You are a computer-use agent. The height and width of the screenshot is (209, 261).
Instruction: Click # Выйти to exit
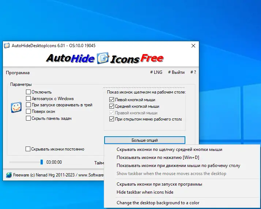(x=176, y=72)
